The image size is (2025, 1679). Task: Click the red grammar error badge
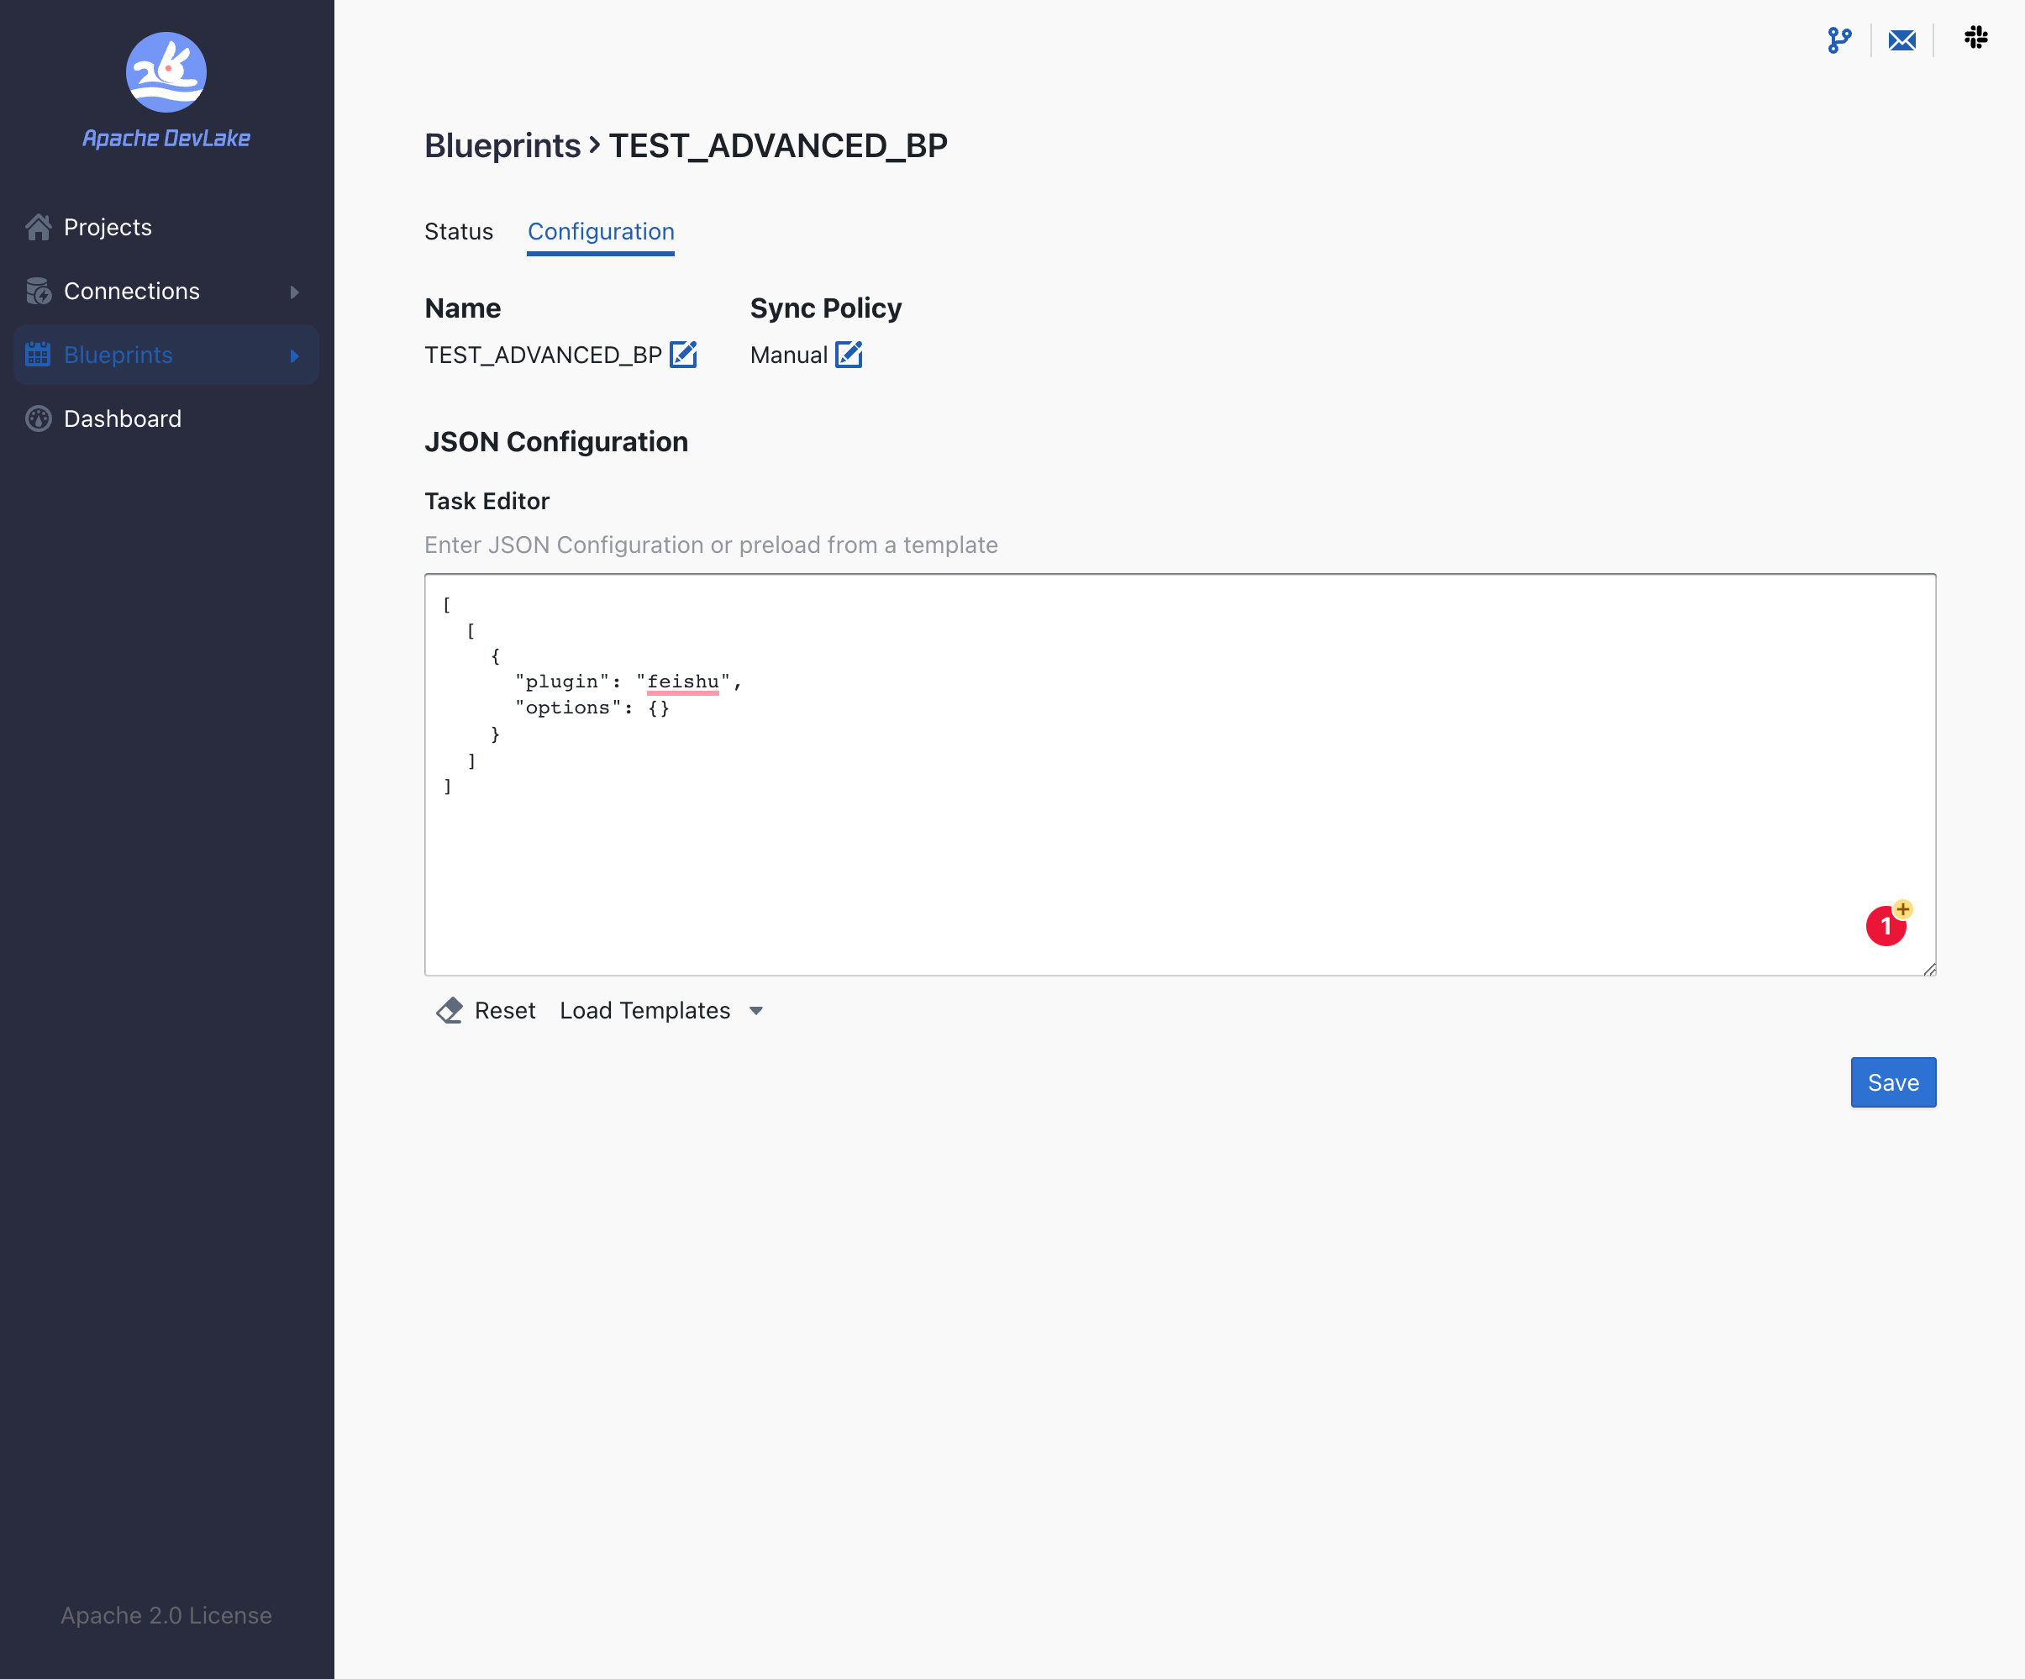(x=1886, y=926)
